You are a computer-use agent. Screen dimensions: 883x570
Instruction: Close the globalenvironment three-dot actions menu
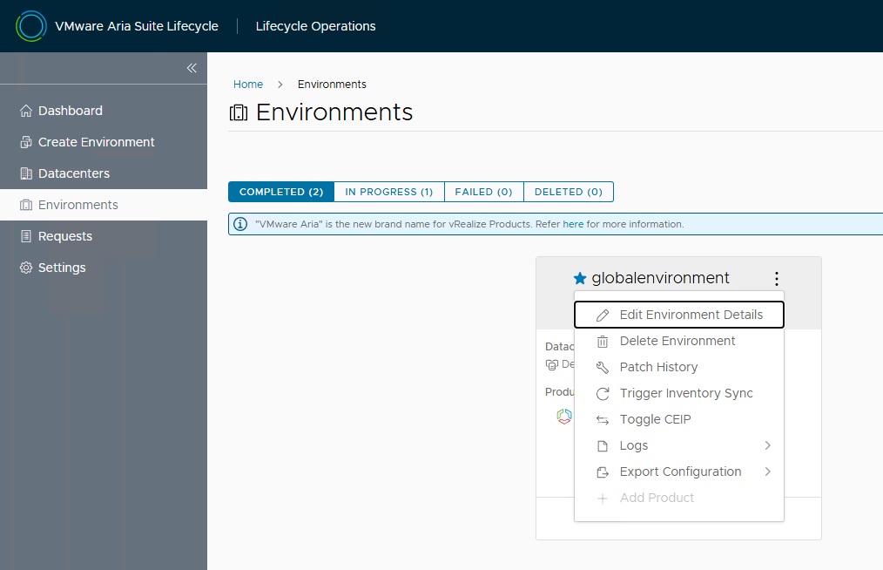(x=776, y=279)
